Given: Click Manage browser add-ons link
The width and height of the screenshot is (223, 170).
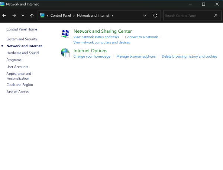Looking at the screenshot, I should (136, 57).
